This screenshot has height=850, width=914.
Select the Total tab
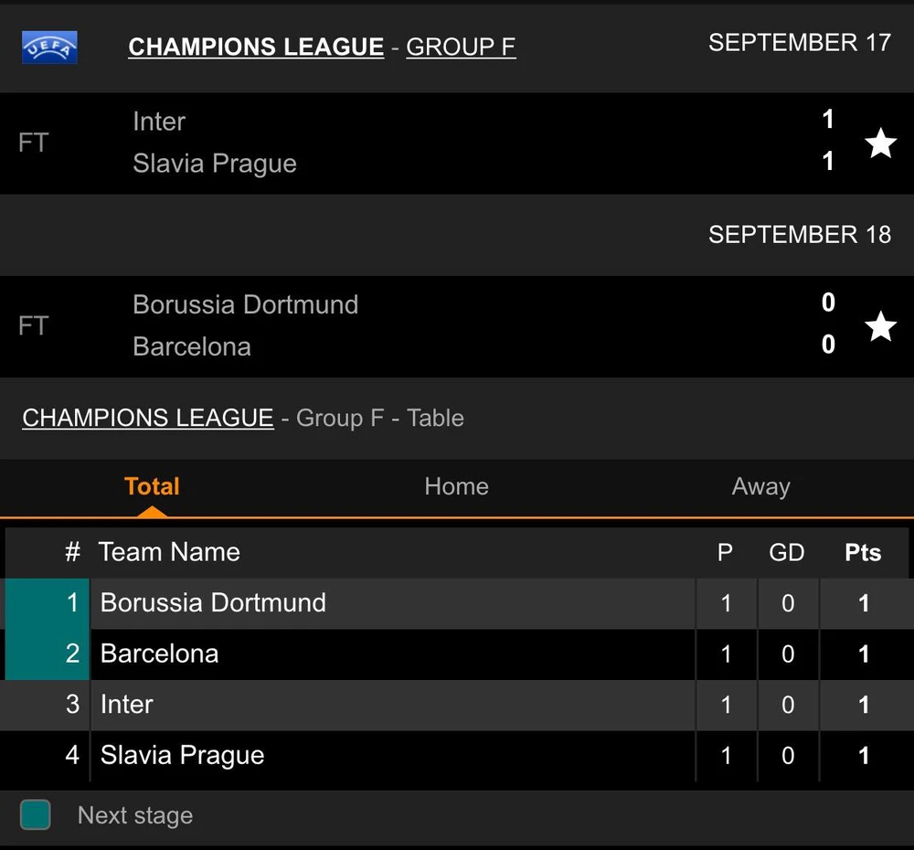(x=152, y=486)
